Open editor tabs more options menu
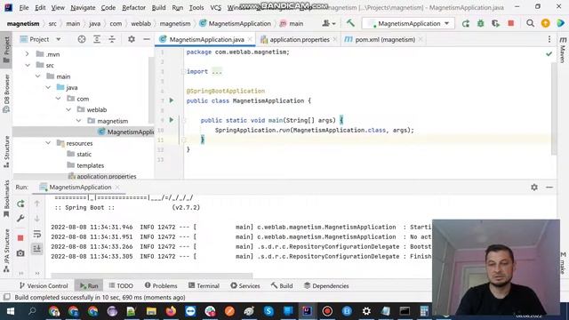This screenshot has width=569, height=320. (x=549, y=39)
